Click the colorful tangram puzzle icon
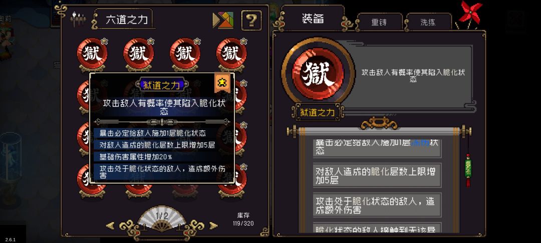Viewport: 541px width, 243px height. click(x=223, y=20)
